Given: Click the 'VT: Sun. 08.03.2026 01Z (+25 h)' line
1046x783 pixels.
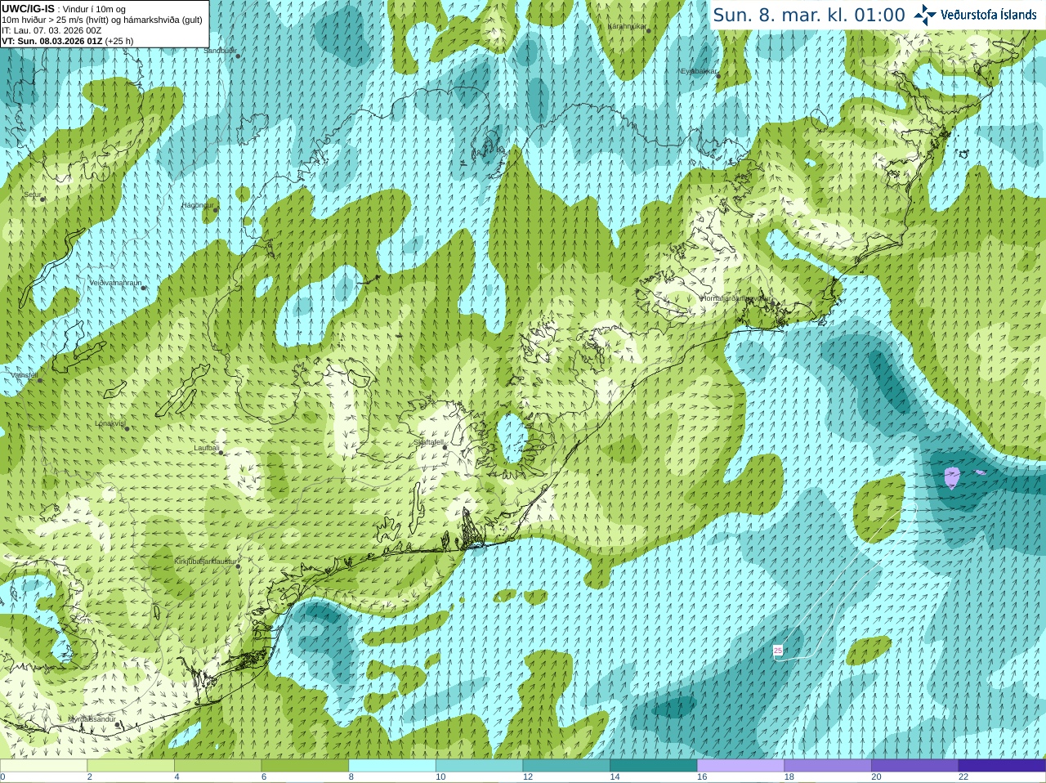Looking at the screenshot, I should point(67,41).
